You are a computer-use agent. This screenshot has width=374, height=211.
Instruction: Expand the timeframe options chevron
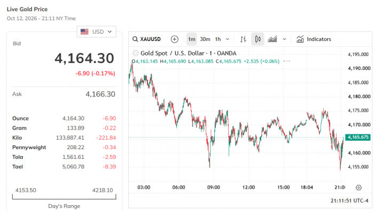(228, 39)
